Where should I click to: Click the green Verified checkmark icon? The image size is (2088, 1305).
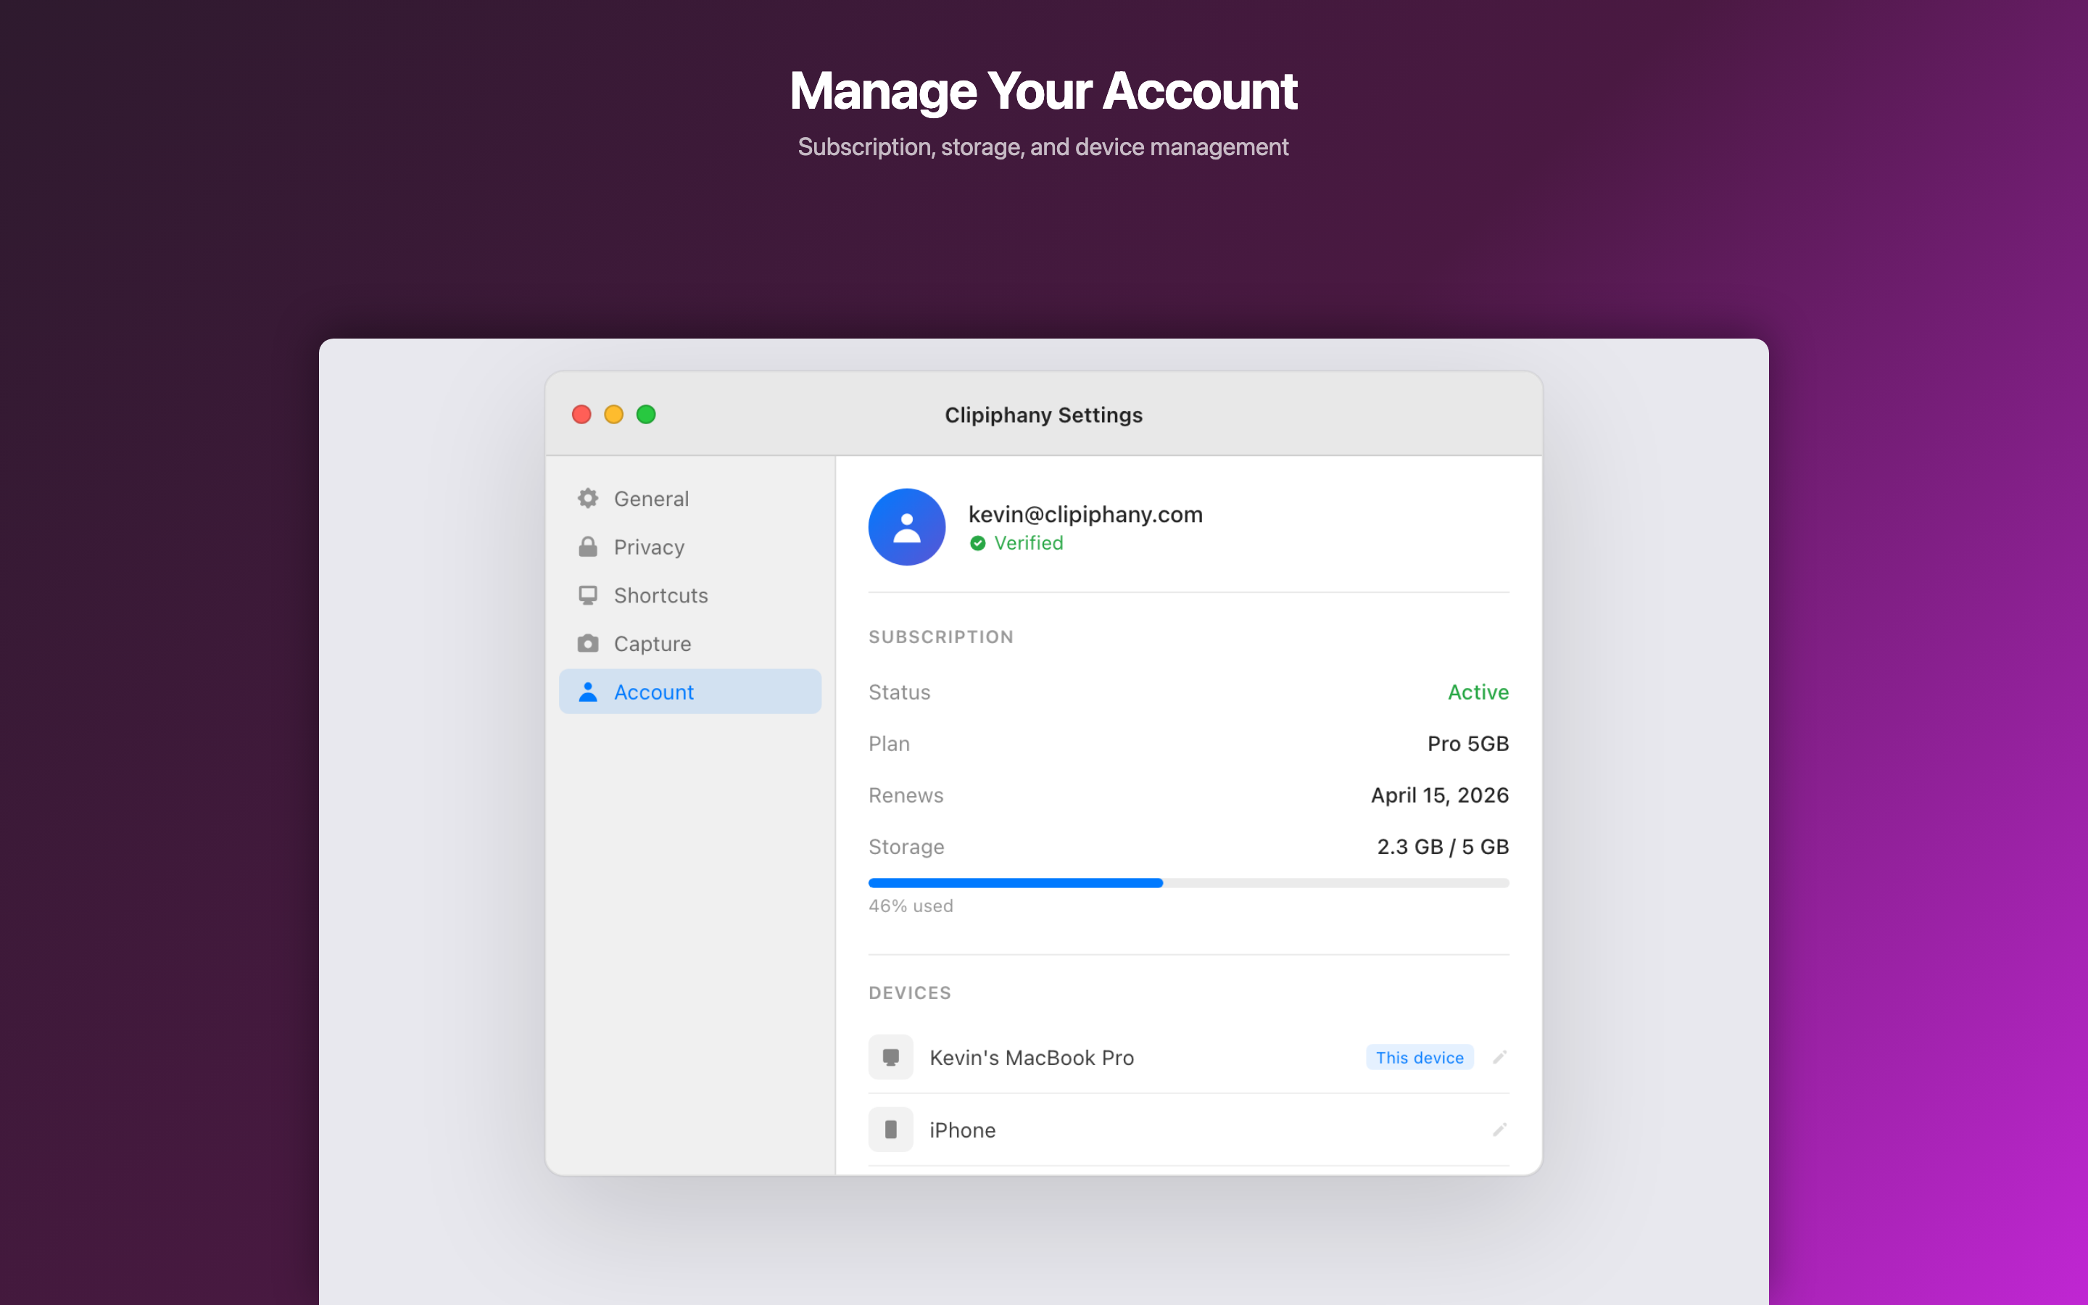(x=977, y=543)
